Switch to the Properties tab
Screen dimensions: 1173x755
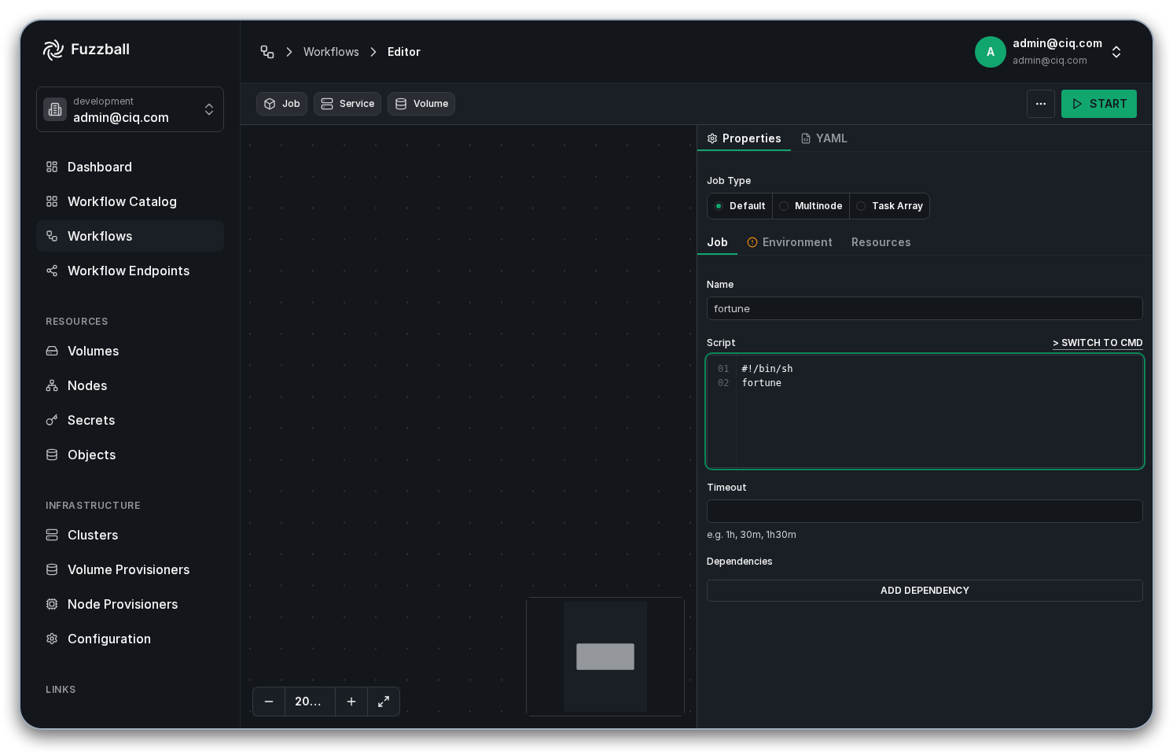point(744,138)
